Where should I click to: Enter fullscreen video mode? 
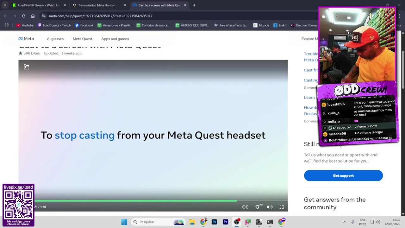[x=282, y=207]
